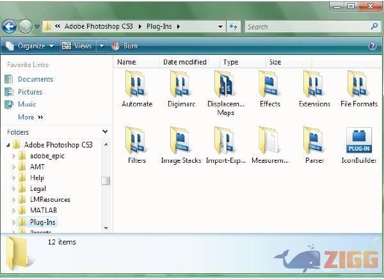Expand the Legal tree folder arrow
This screenshot has height=279, width=384.
point(14,188)
